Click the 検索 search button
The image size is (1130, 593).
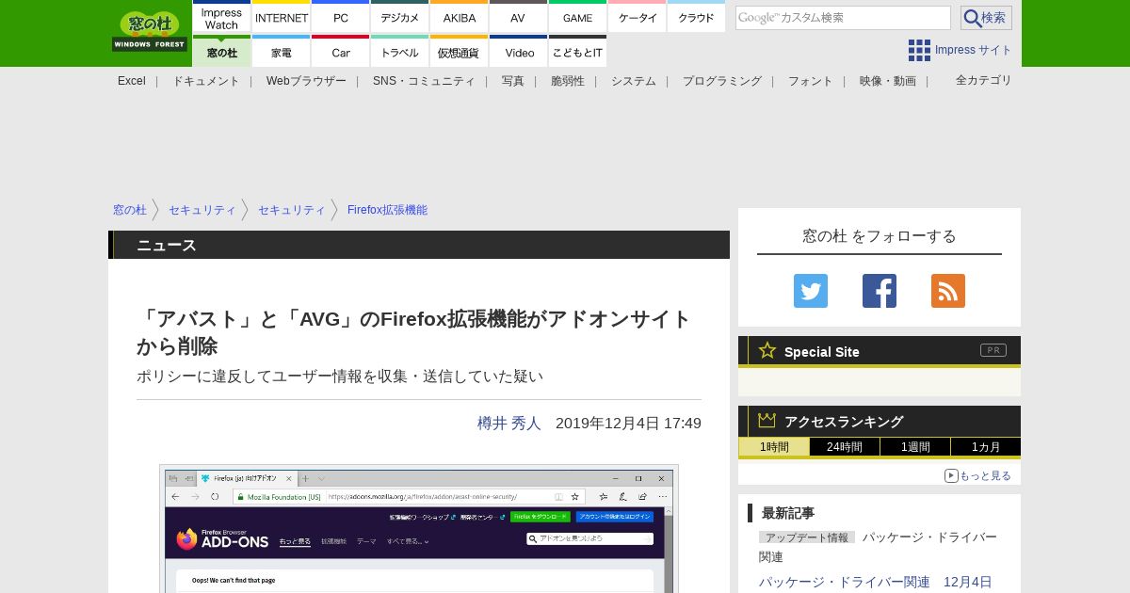(x=986, y=18)
